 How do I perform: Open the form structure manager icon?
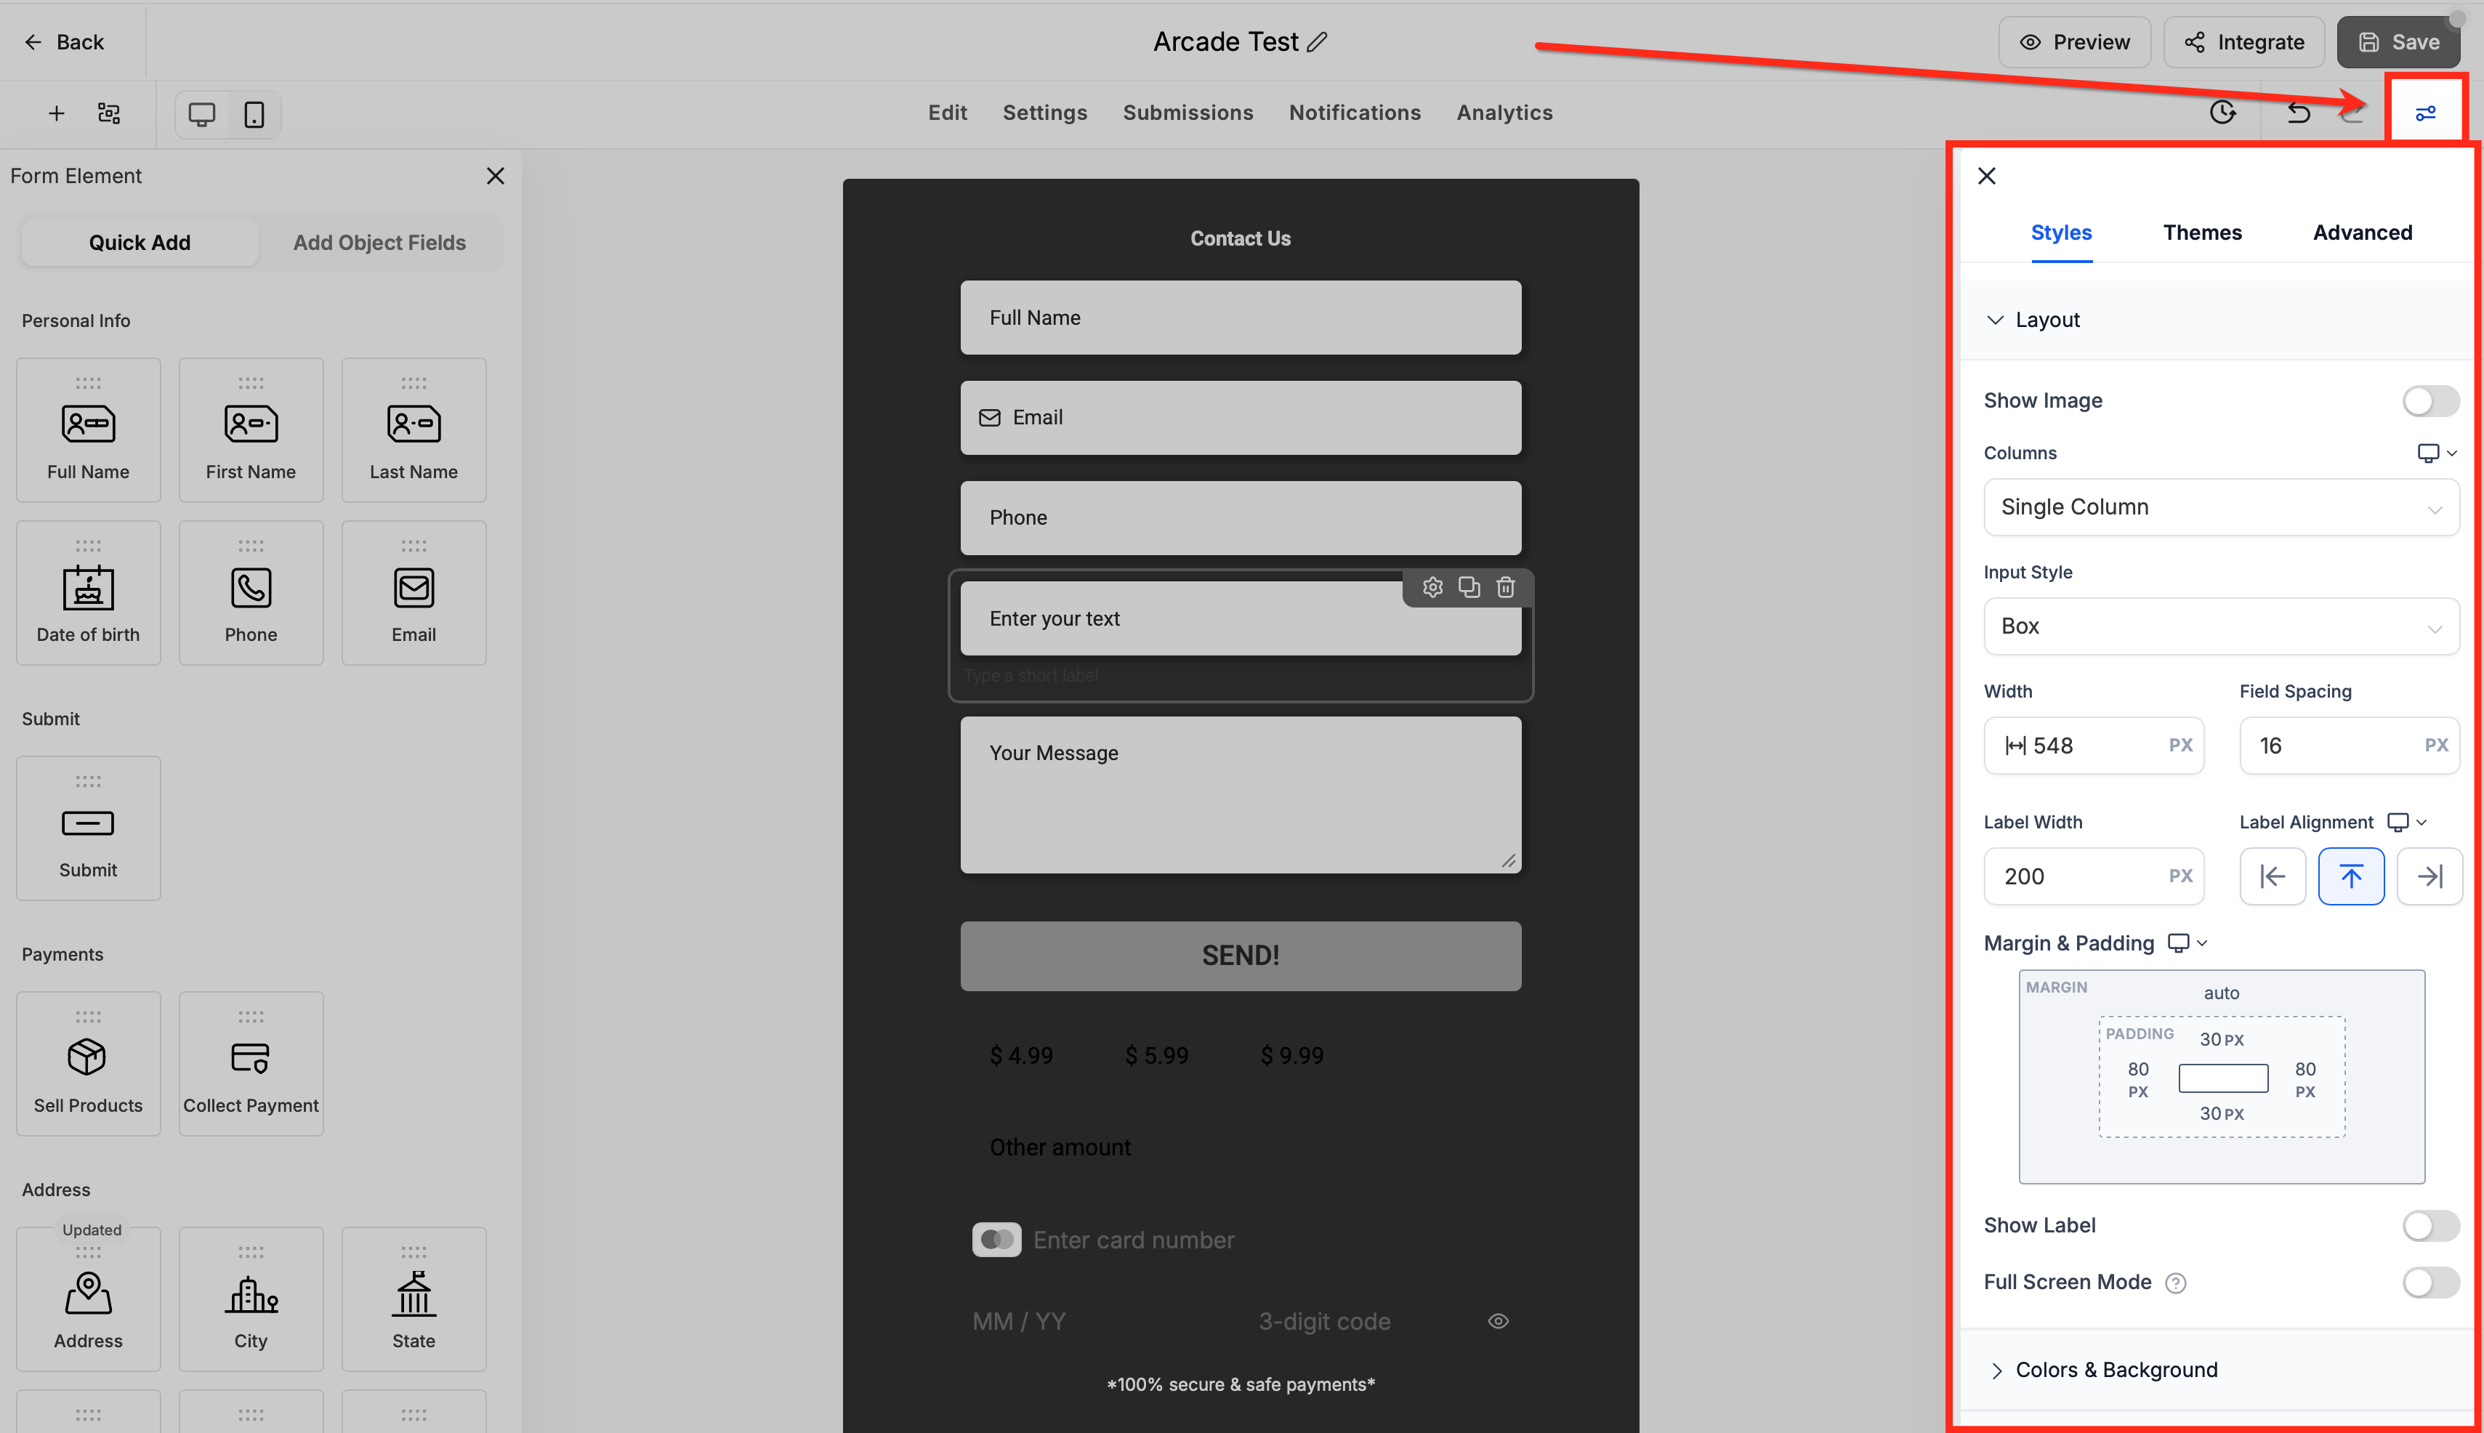pyautogui.click(x=109, y=114)
